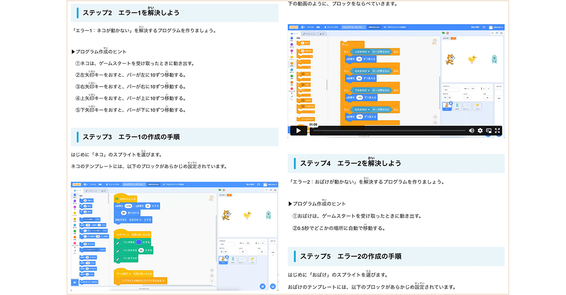Toggle show sprite eye in Step 3 screenshot
Image resolution: width=566 pixels, height=295 pixels.
tap(222, 252)
